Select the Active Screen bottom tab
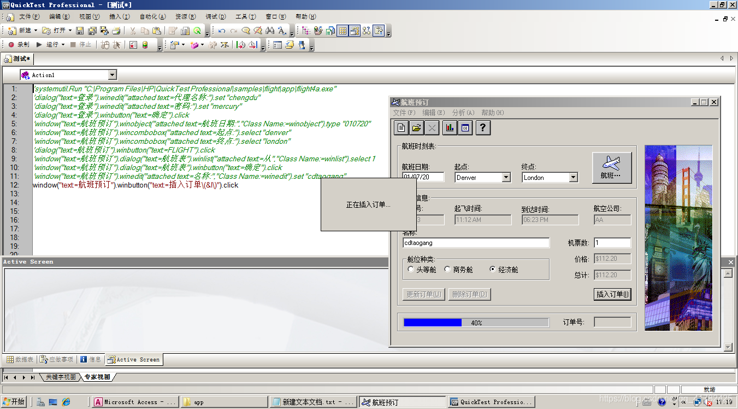This screenshot has width=738, height=409. point(134,359)
